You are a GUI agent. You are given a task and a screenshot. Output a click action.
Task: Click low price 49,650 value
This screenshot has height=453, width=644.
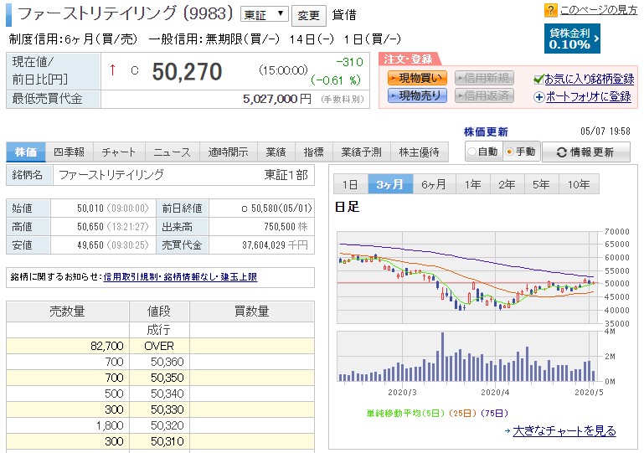(90, 245)
